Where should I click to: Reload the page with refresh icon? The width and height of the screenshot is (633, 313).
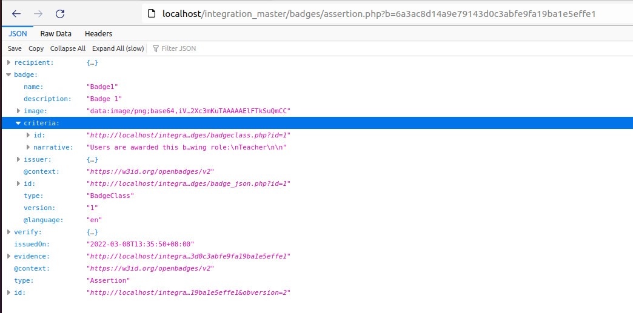click(x=60, y=14)
